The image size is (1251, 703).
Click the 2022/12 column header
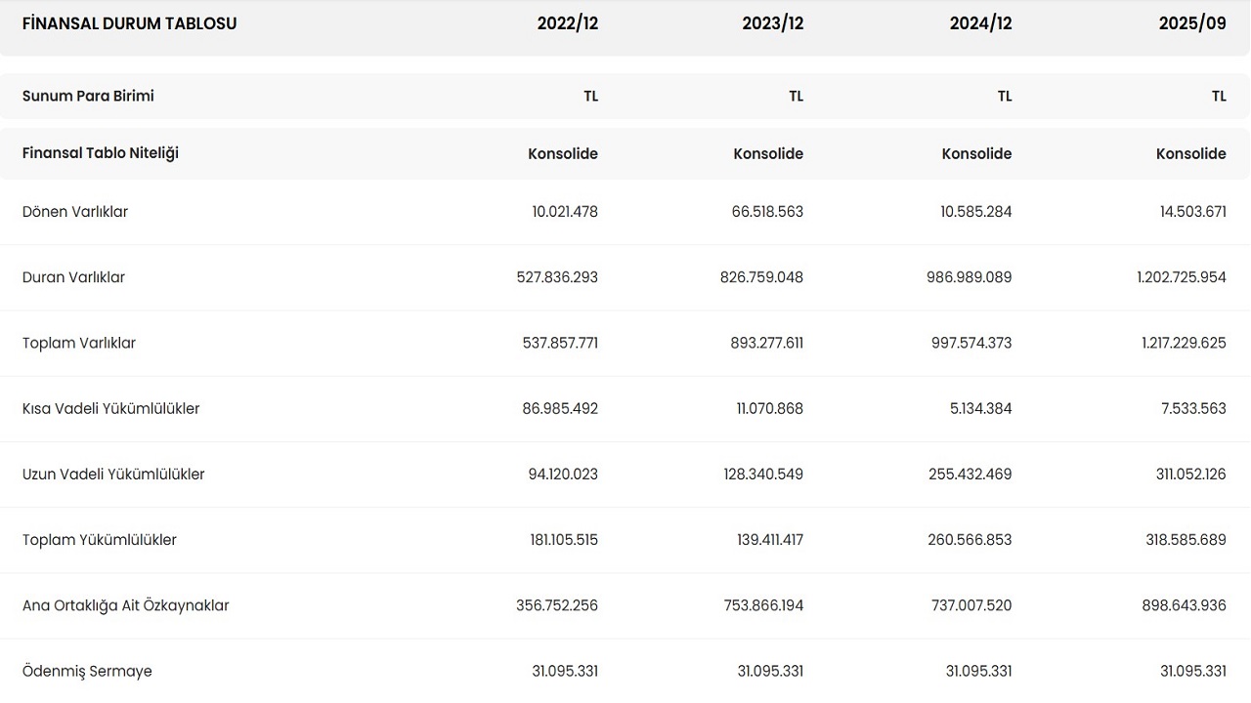point(567,23)
